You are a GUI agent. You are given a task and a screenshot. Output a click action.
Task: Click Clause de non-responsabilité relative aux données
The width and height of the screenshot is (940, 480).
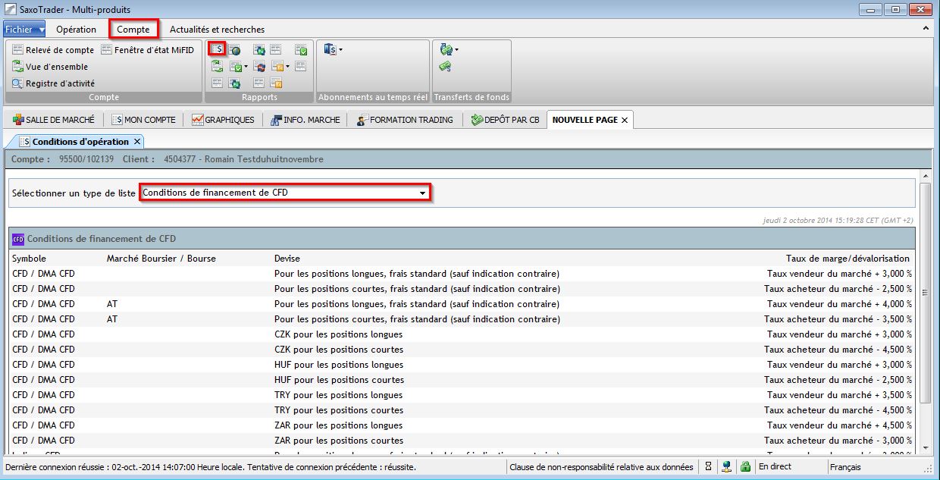602,467
